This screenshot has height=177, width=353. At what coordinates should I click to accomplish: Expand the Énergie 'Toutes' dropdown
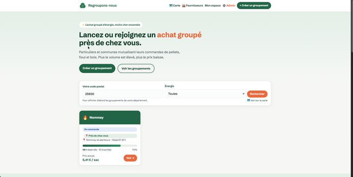(x=205, y=94)
